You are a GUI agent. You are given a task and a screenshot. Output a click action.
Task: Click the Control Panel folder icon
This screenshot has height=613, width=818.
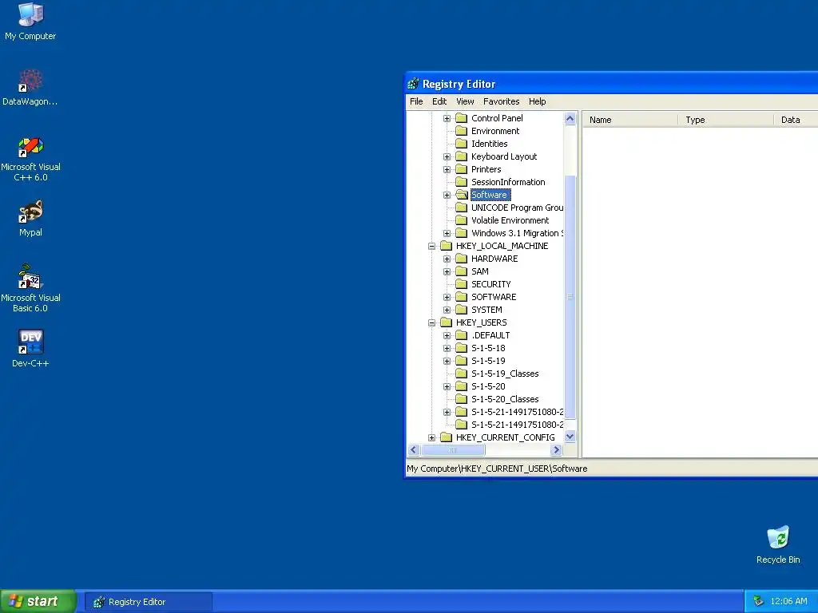(x=461, y=118)
